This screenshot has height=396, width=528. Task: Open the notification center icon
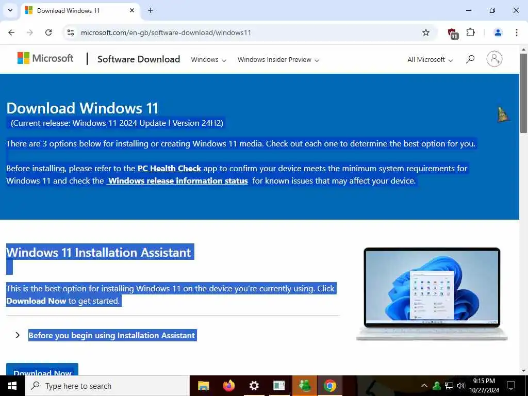(511, 386)
